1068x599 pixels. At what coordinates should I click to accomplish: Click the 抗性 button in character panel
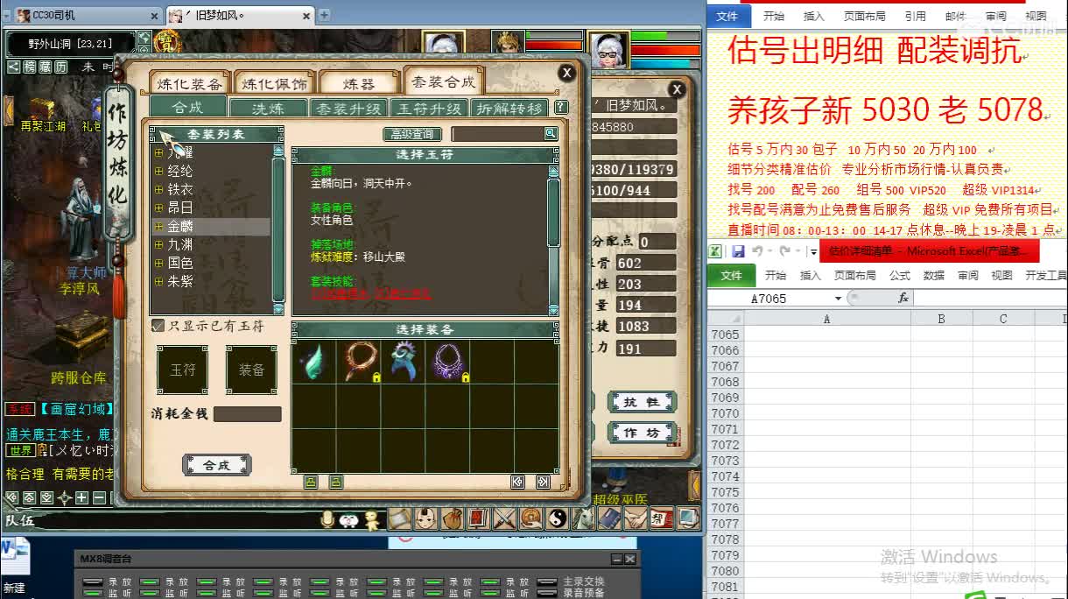pyautogui.click(x=642, y=402)
